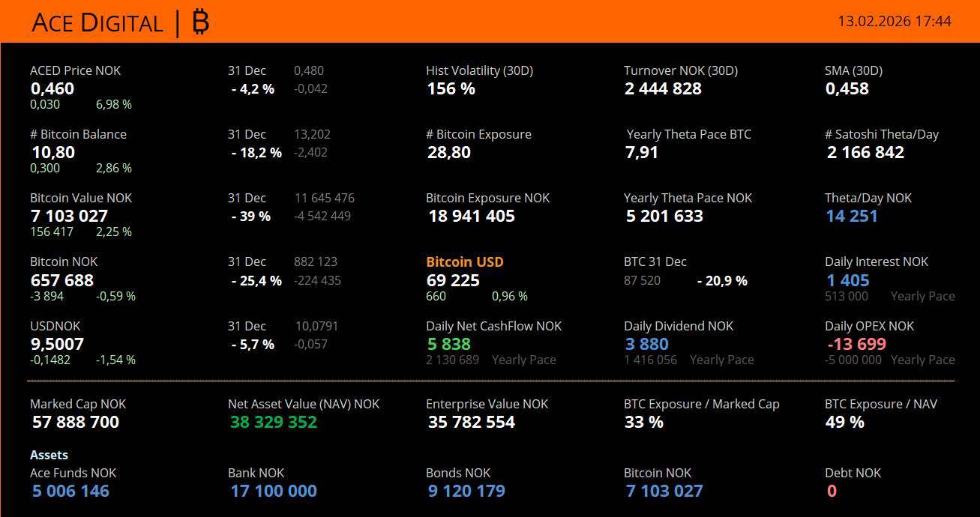The image size is (980, 517).
Task: Select Satoshi Theta/Day 2 166 842
Action: pyautogui.click(x=866, y=152)
